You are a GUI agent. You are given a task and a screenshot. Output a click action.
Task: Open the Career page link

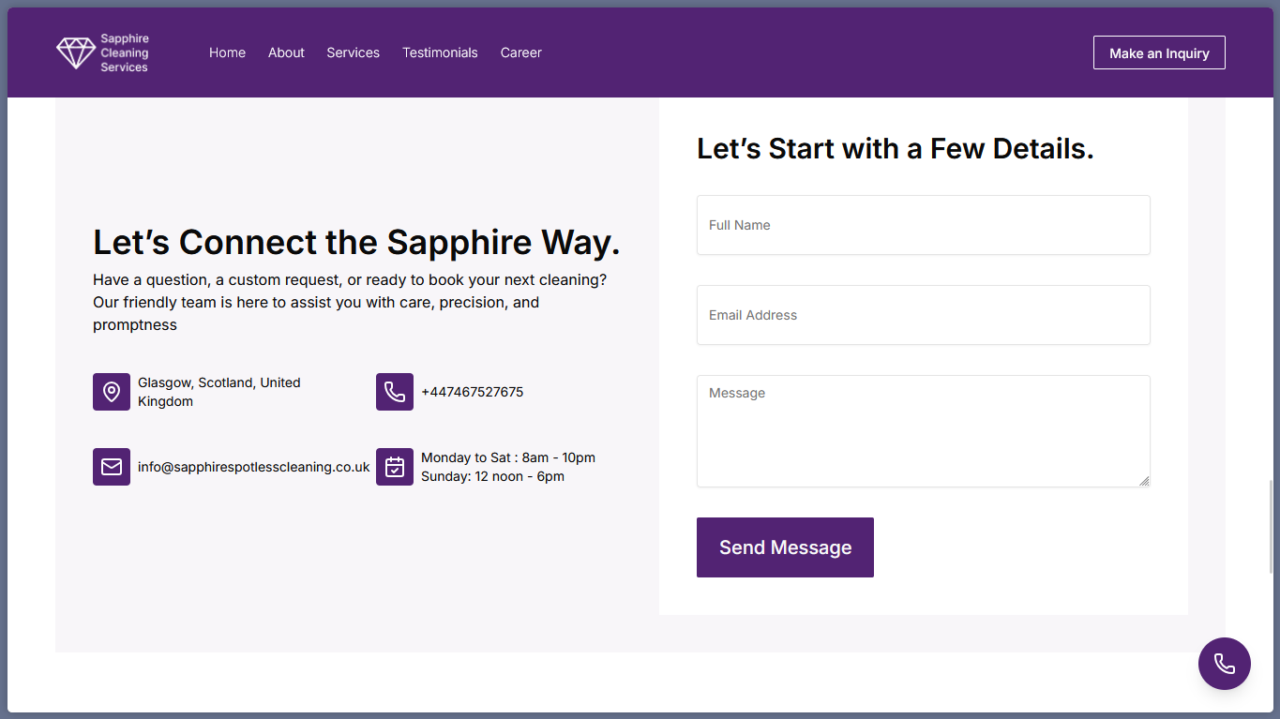coord(520,52)
